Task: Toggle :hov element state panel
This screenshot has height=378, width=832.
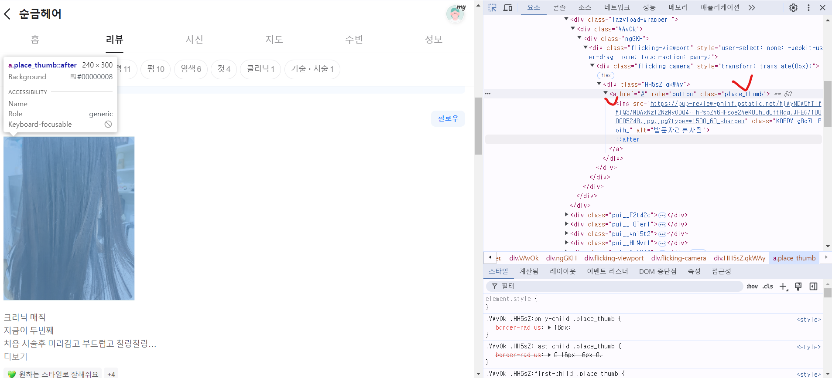Action: point(752,286)
